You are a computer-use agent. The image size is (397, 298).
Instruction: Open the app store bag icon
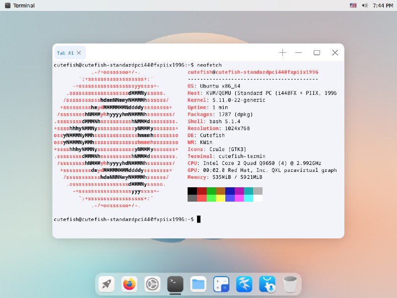[267, 284]
